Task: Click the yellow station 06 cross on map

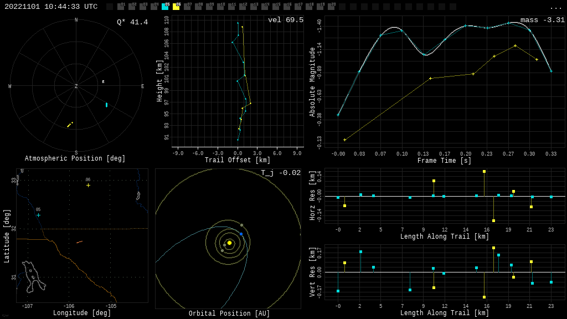Action: point(88,185)
